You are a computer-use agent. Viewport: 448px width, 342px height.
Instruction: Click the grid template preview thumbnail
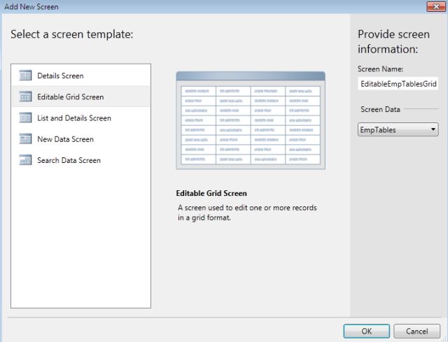(x=251, y=120)
